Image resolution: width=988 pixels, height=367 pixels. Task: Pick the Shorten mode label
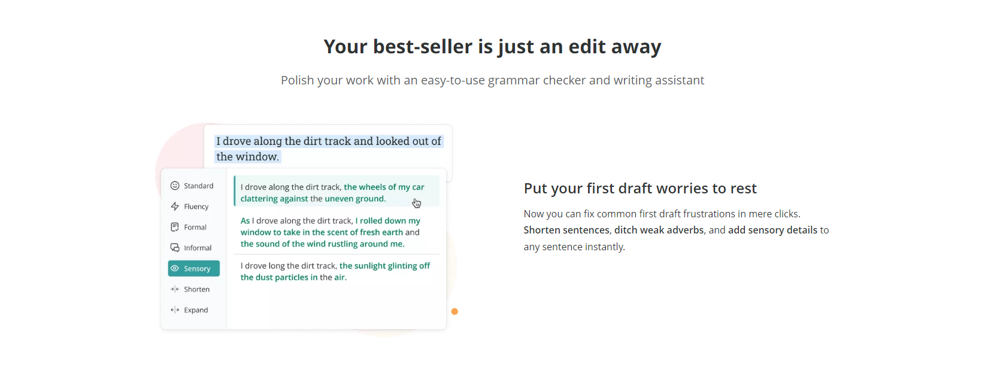pos(197,290)
